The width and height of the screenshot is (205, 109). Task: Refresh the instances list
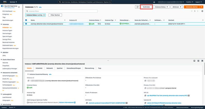point(138,7)
